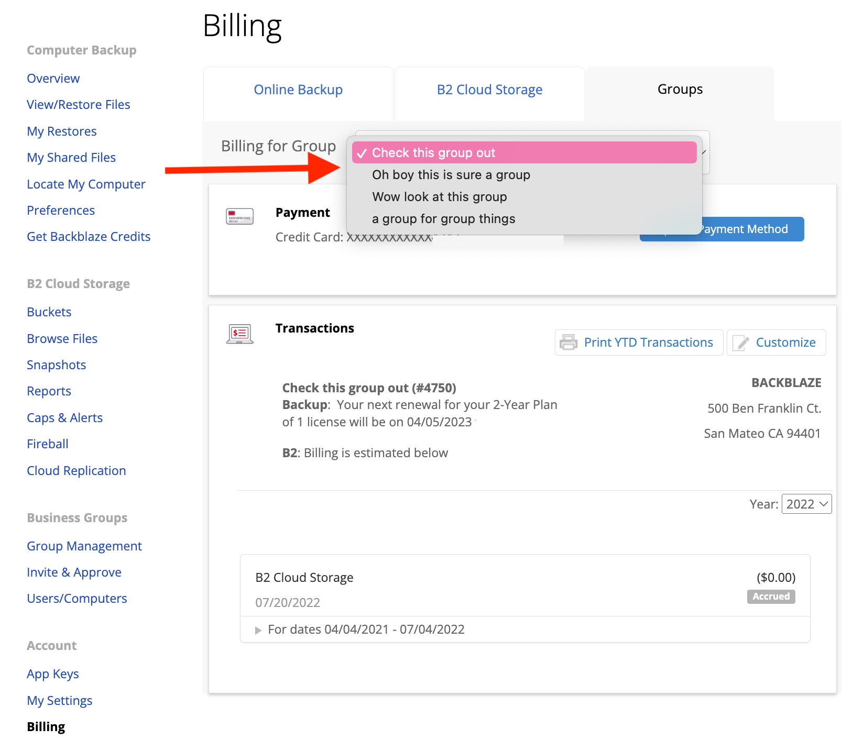Open the Year 2022 dropdown
Image resolution: width=853 pixels, height=751 pixels.
tap(806, 504)
